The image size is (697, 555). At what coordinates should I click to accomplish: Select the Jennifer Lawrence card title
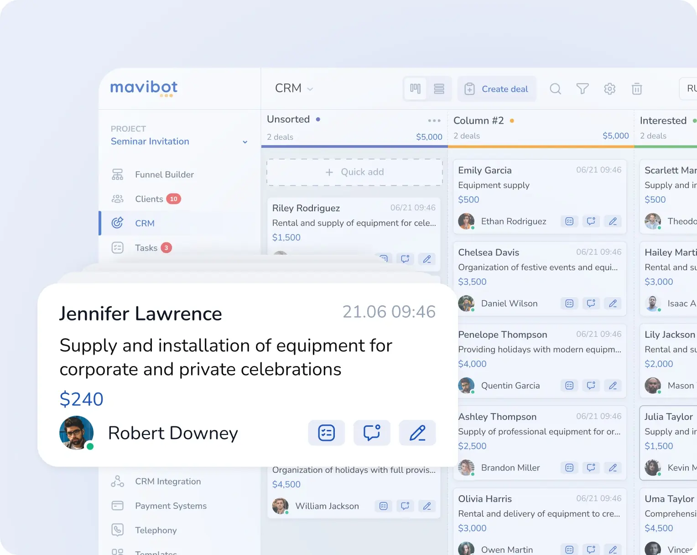[x=140, y=314]
